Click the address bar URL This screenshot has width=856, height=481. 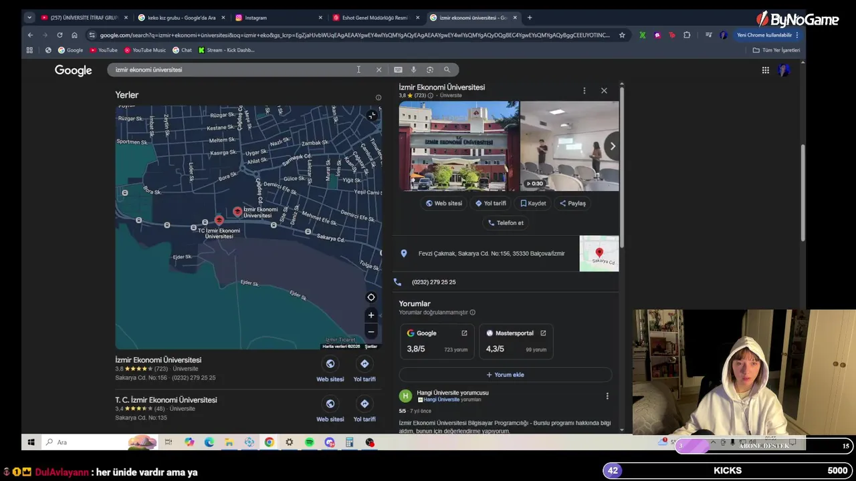(354, 35)
